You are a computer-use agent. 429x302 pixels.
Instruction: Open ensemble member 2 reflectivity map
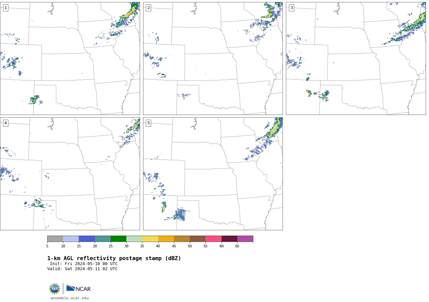click(x=213, y=58)
